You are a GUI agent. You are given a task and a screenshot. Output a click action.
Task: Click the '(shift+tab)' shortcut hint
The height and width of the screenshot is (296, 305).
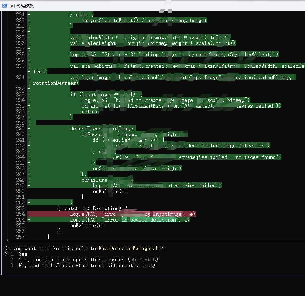(143, 260)
